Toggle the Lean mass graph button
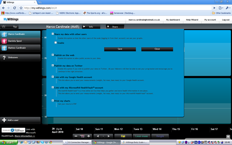The width and height of the screenshot is (232, 145). 142,136
